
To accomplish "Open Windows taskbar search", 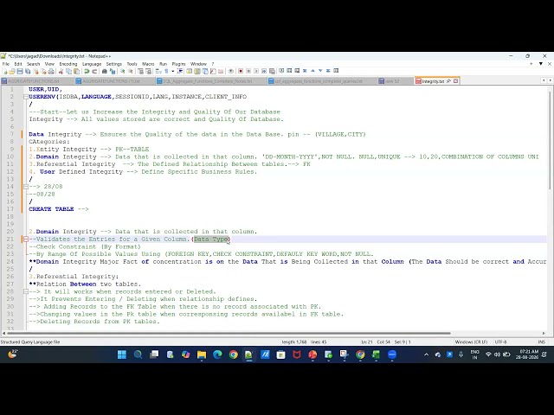I will 138,354.
